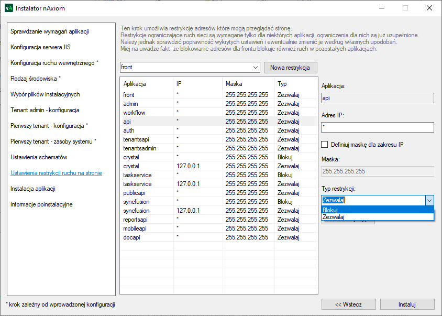
Task: Open 'Tenant admin - konfiguracja' step
Action: coord(45,110)
